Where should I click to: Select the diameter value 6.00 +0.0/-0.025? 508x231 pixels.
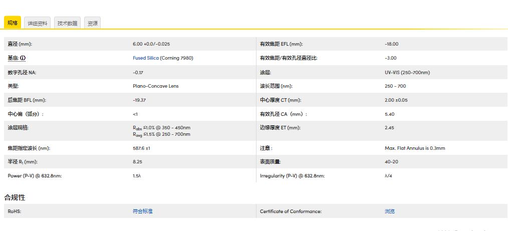151,44
